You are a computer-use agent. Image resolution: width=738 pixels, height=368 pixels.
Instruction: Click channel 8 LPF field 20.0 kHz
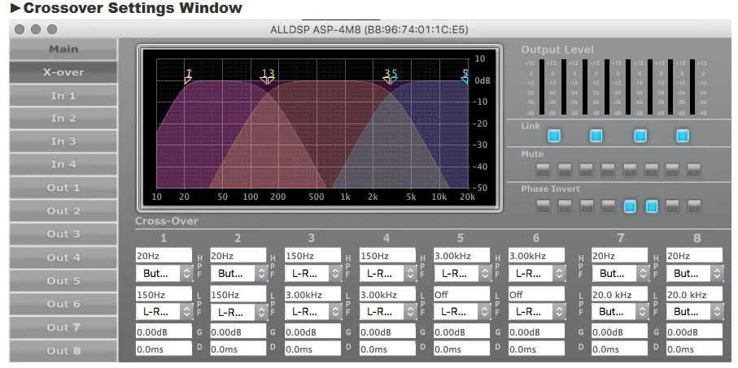694,294
